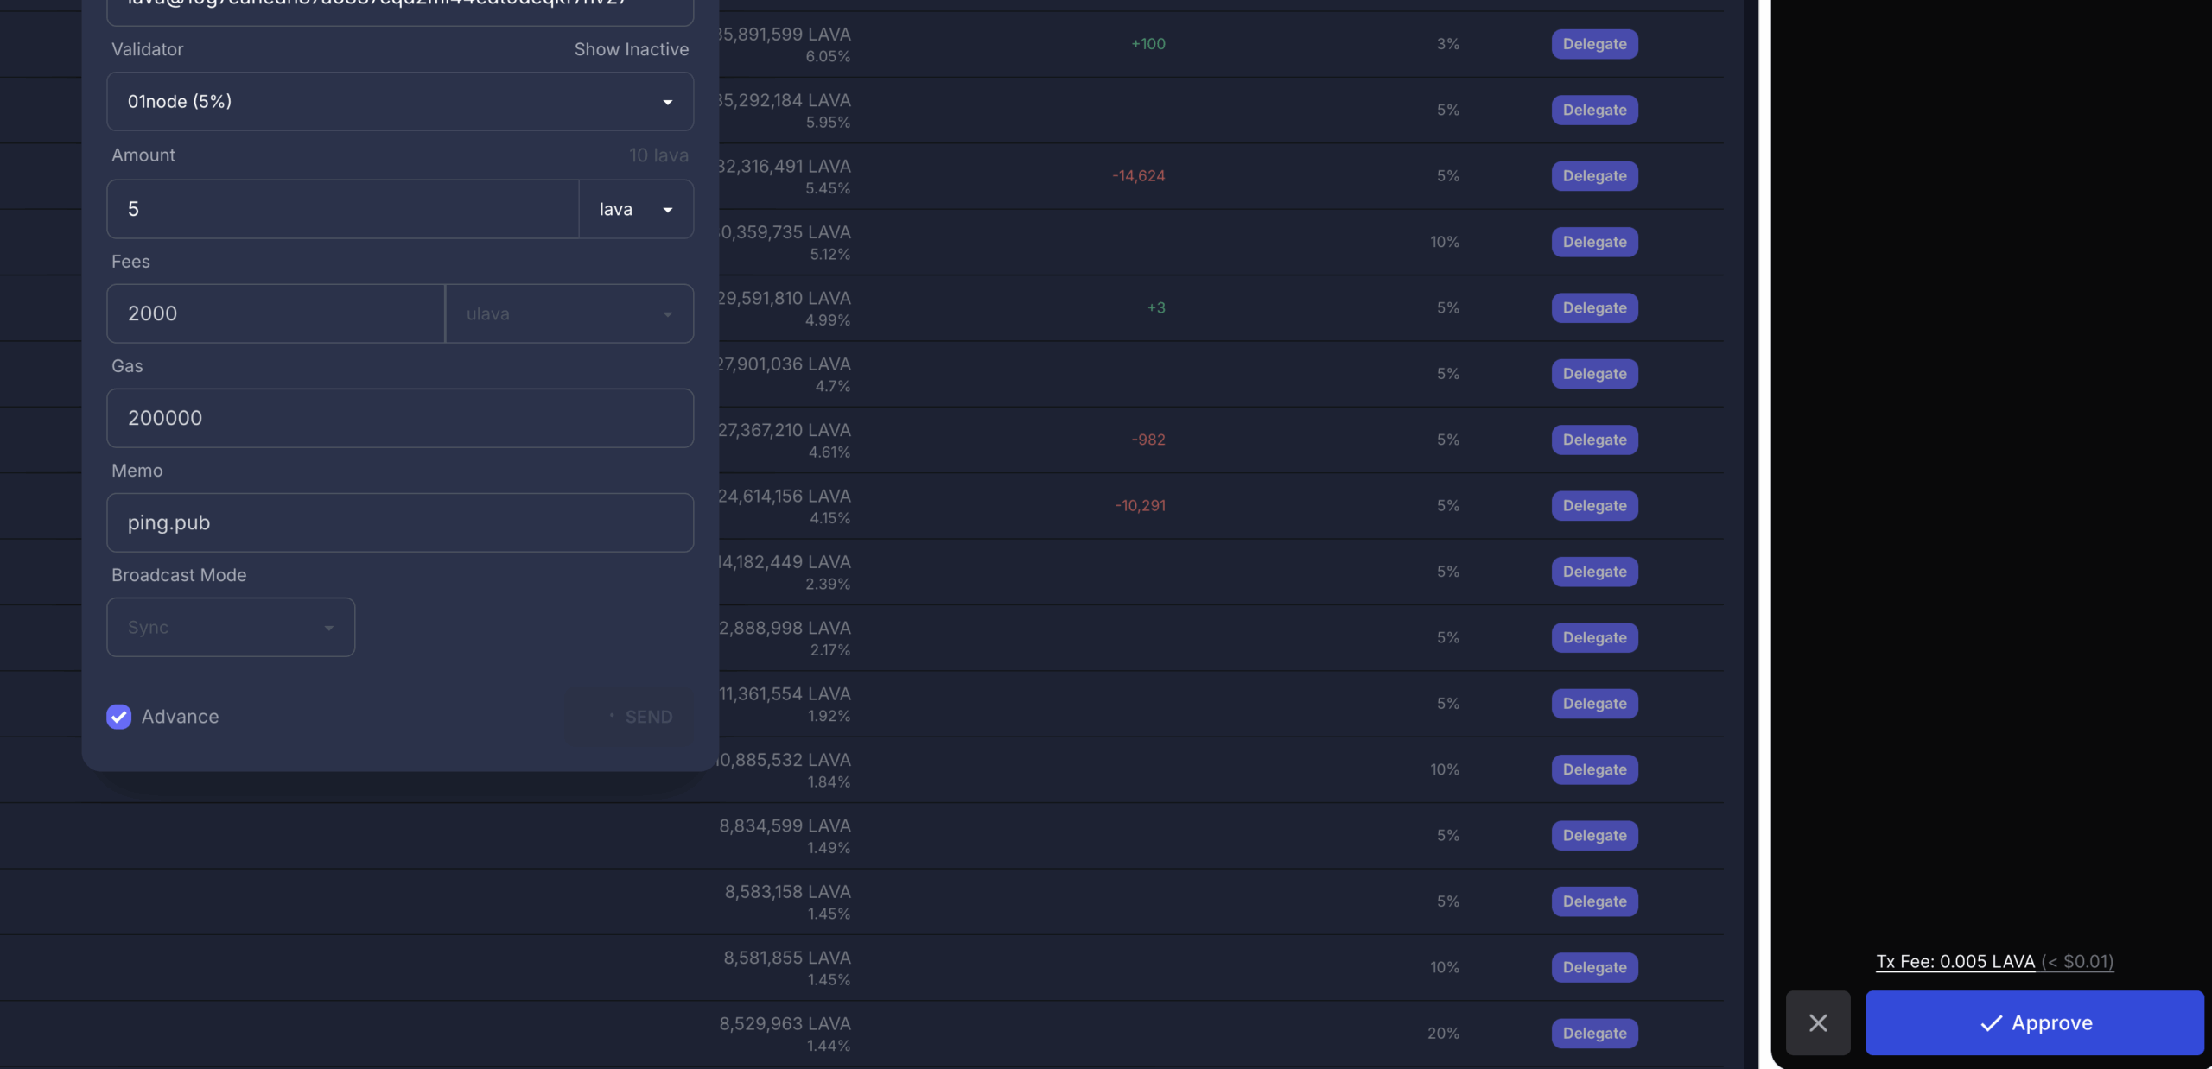Click the +100 change value
2212x1069 pixels.
[x=1147, y=44]
